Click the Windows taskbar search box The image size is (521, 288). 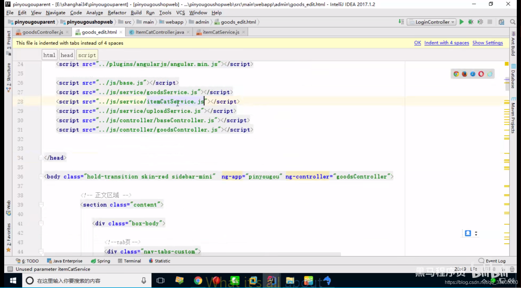point(87,281)
